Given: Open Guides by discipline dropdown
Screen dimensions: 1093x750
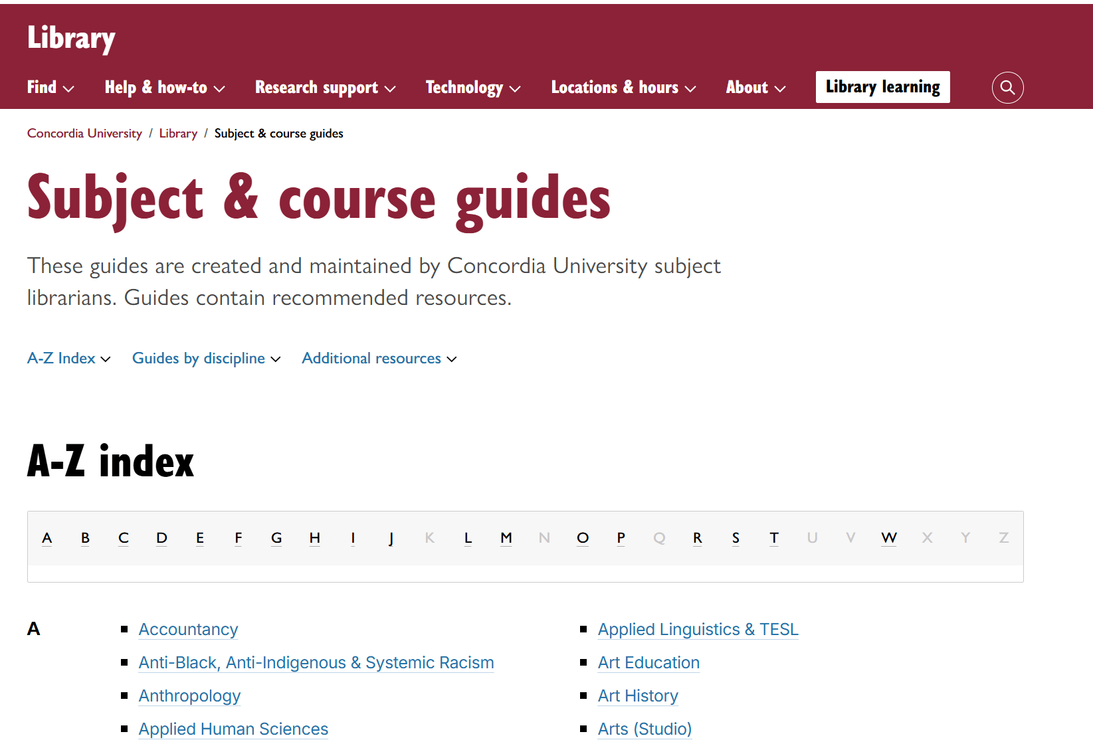Looking at the screenshot, I should click(206, 359).
